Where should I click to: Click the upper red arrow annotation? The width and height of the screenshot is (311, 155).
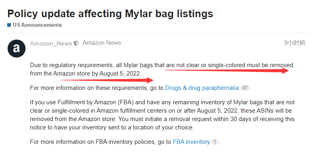(227, 70)
